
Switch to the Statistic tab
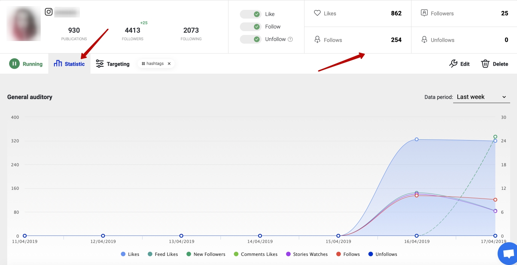click(x=70, y=64)
